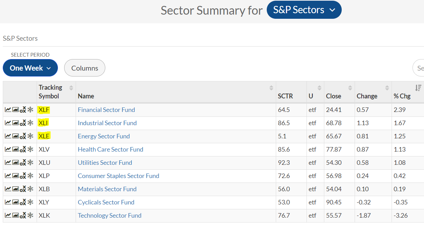The height and width of the screenshot is (226, 424).
Task: Click the GalleryView icon for XLP
Action: [15, 176]
